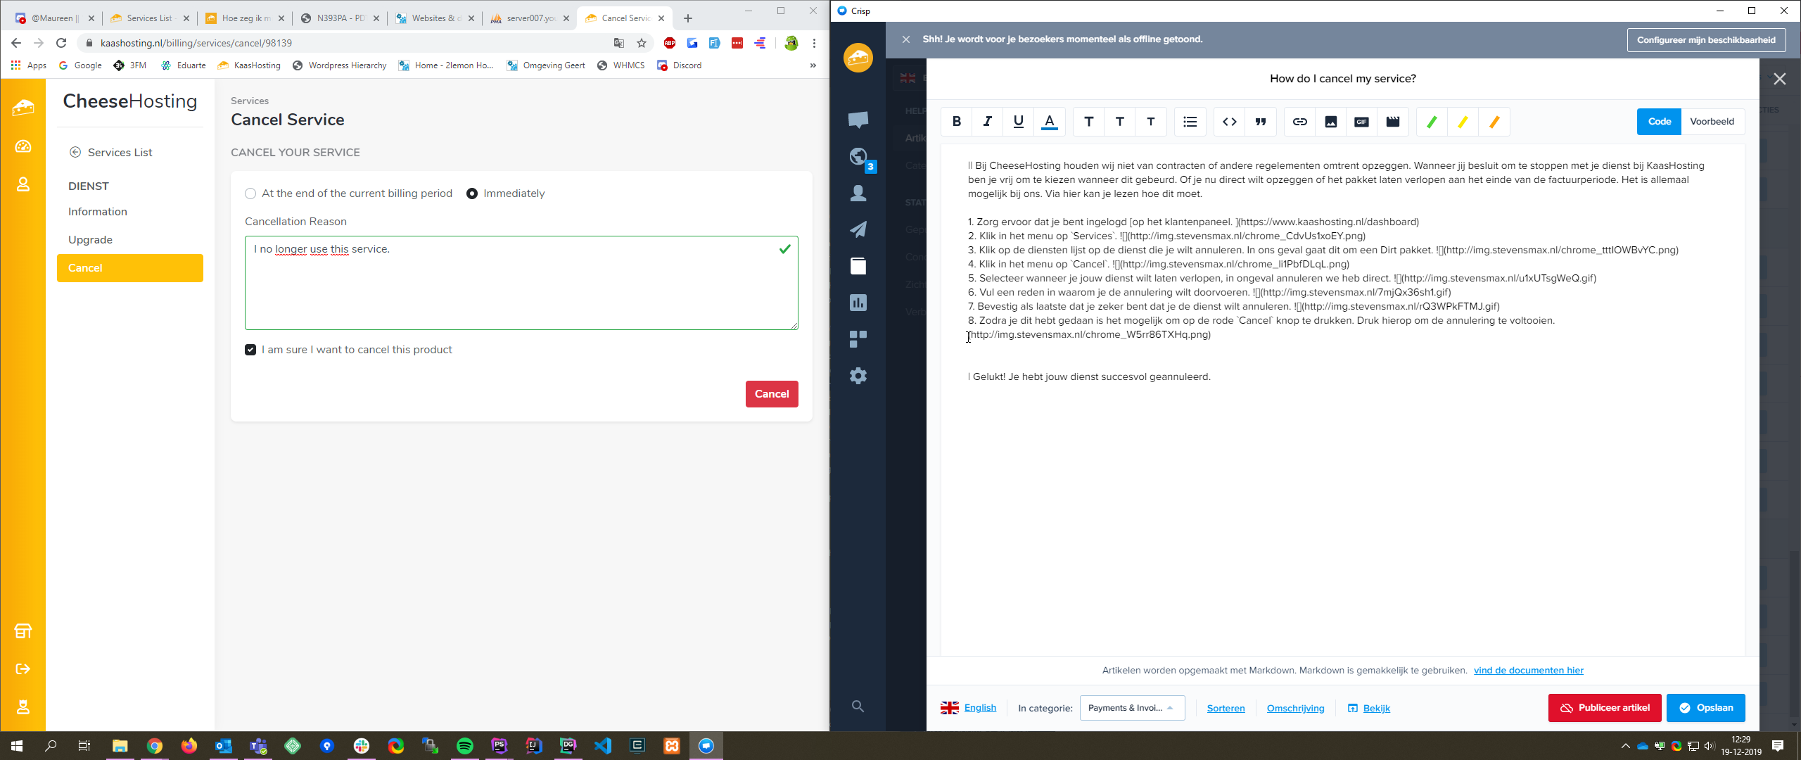Click the italic formatting icon
The height and width of the screenshot is (760, 1801).
coord(987,122)
